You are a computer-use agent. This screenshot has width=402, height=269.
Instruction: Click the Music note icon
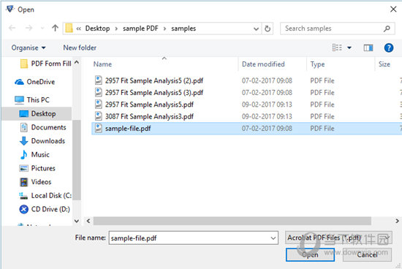click(24, 154)
